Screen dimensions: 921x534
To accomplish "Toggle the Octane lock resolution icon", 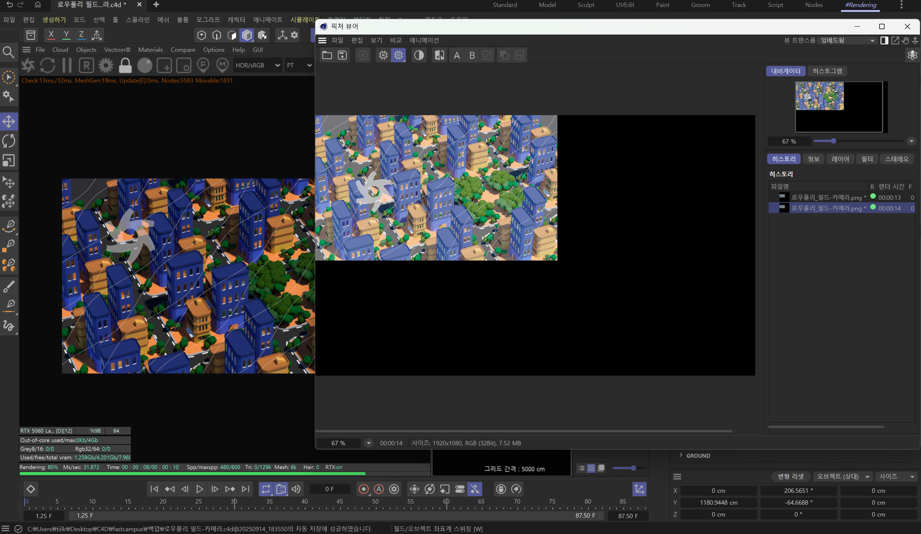I will point(125,65).
